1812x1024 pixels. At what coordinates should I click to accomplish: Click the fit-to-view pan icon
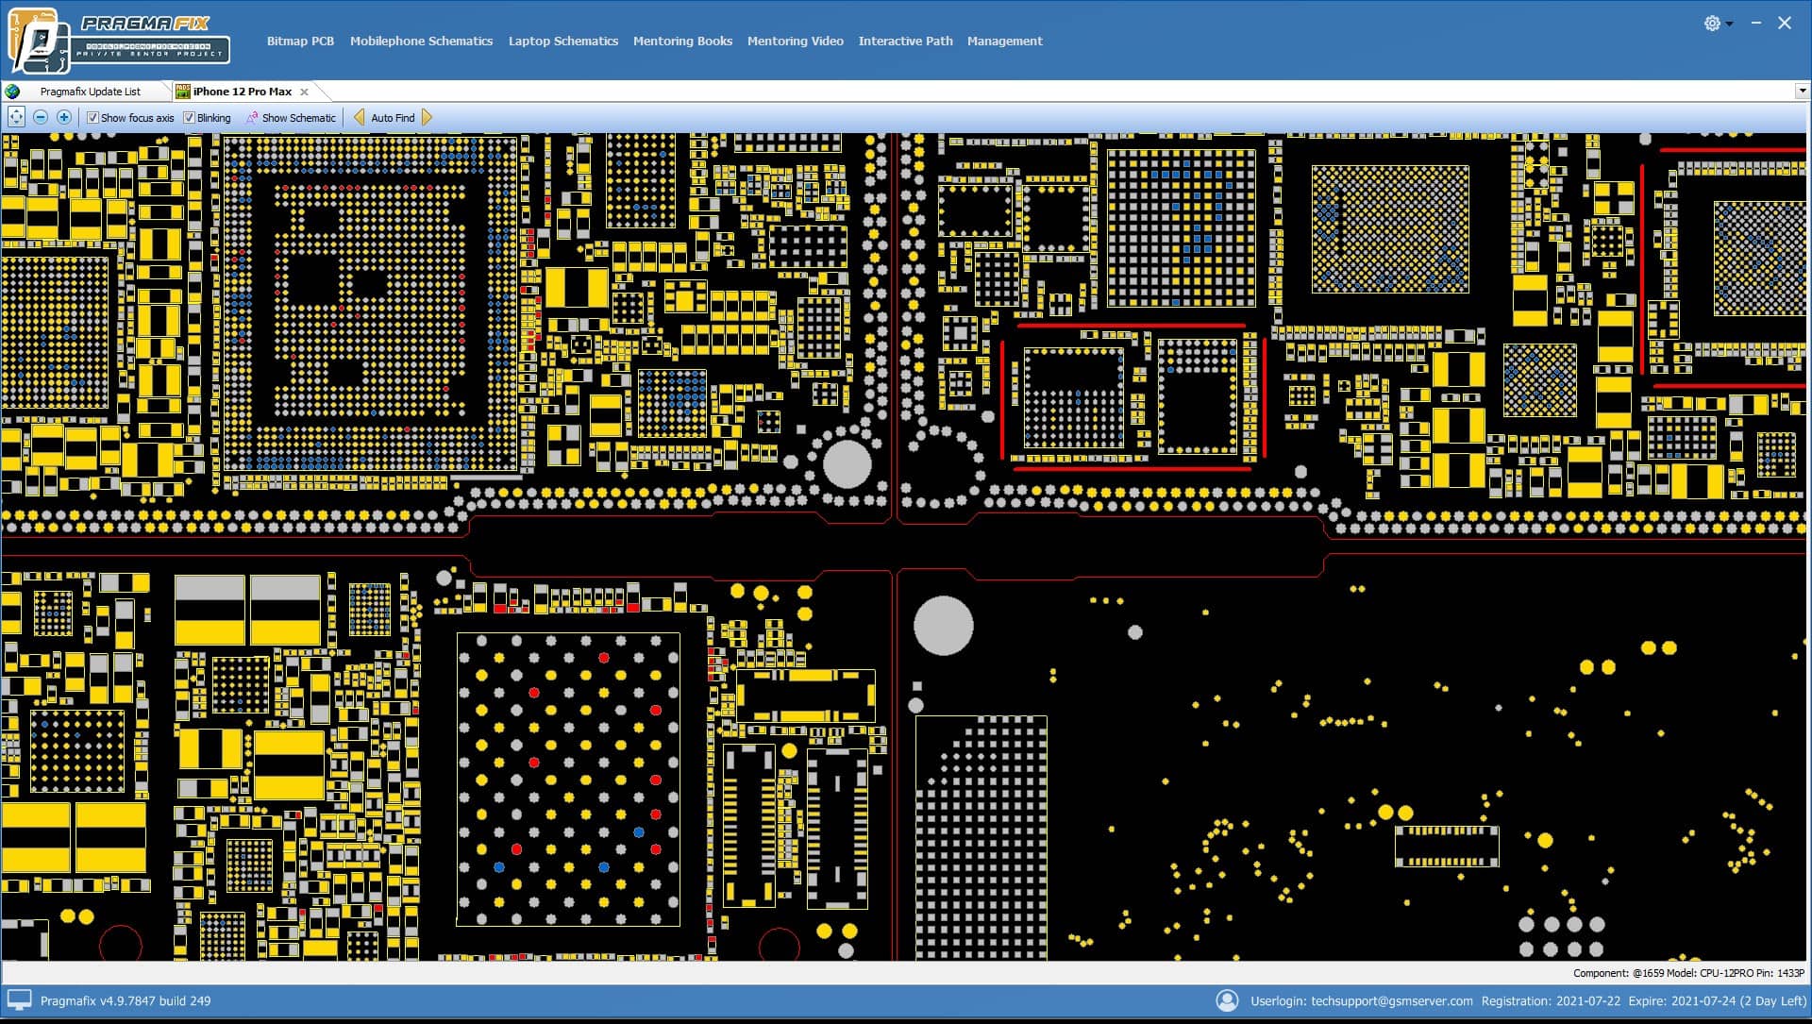pyautogui.click(x=16, y=117)
